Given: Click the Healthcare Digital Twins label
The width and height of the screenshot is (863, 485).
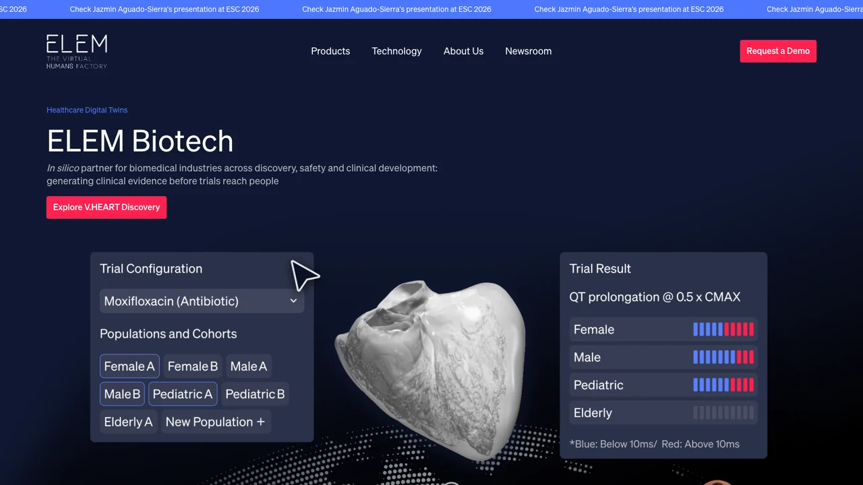Looking at the screenshot, I should coord(87,110).
